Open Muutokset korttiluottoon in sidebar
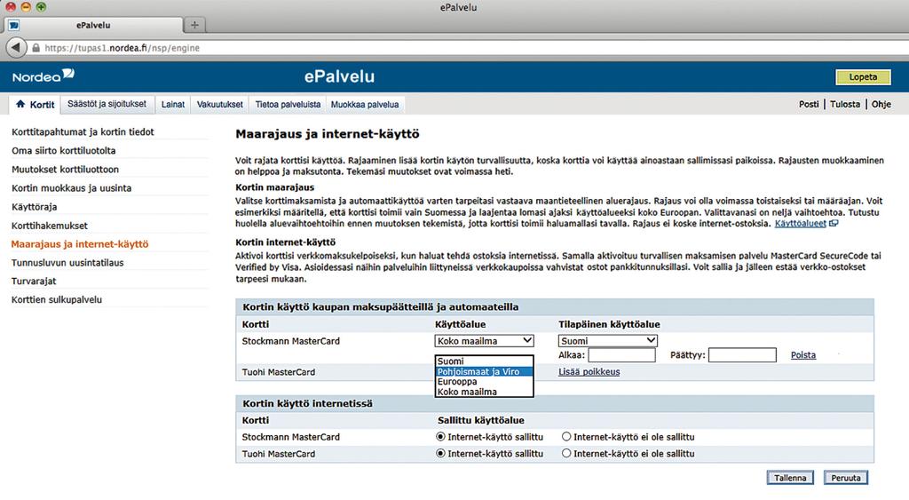This screenshot has width=909, height=500. point(65,170)
